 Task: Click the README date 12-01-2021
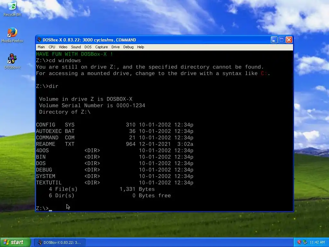click(x=155, y=144)
